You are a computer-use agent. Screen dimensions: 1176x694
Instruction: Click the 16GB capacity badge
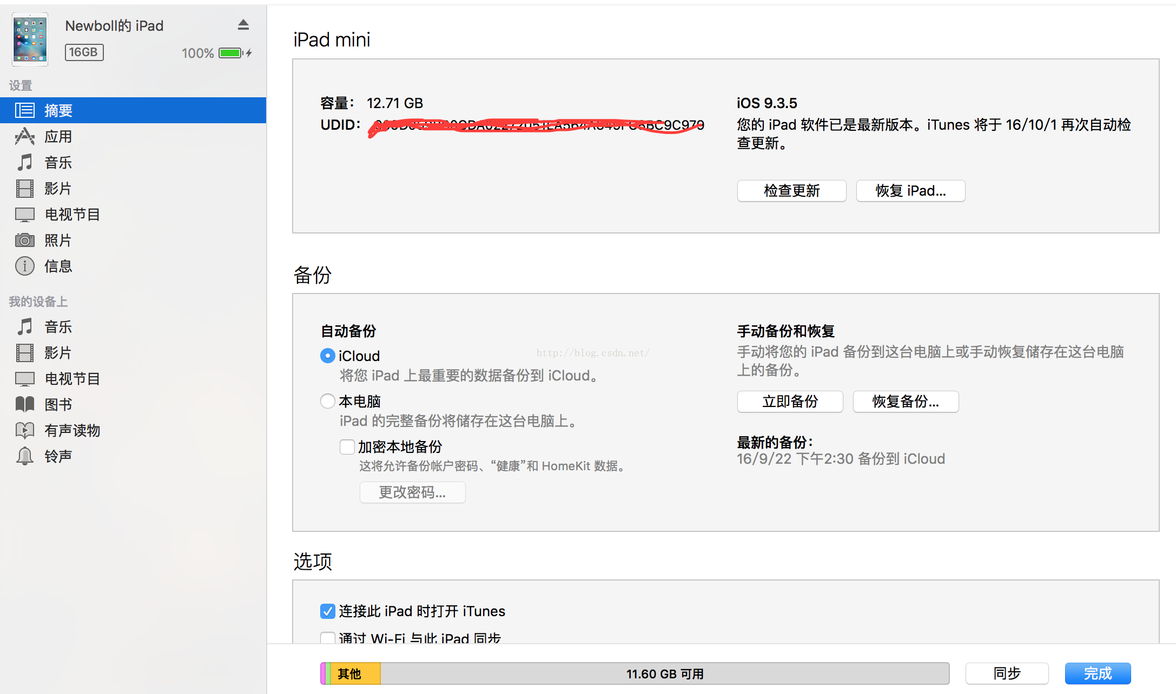click(84, 52)
